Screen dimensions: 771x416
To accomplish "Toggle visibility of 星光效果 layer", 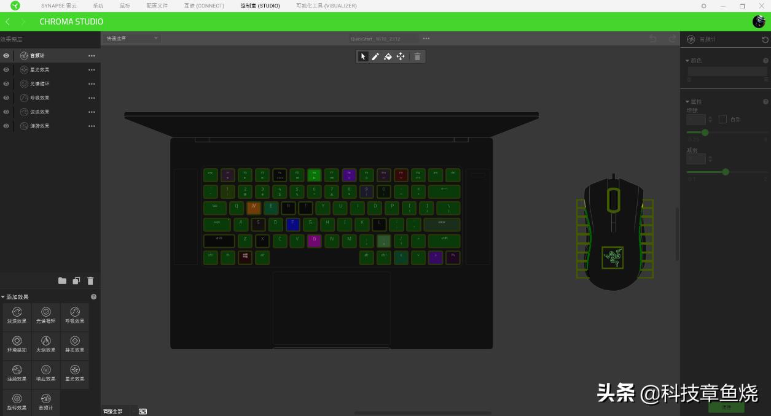I will pyautogui.click(x=6, y=69).
